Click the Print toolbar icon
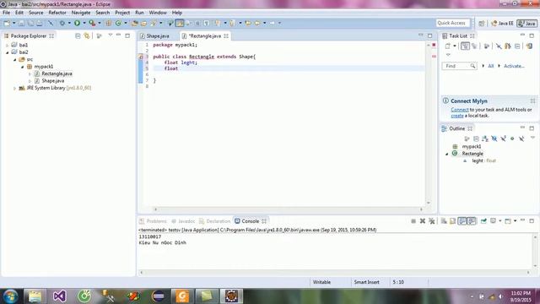The width and height of the screenshot is (540, 304). coord(40,23)
